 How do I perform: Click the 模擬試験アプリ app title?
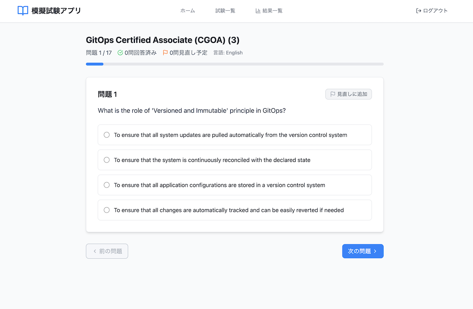(56, 11)
